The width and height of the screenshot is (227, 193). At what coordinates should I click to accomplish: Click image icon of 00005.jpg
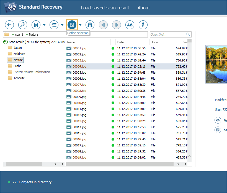pos(69,73)
